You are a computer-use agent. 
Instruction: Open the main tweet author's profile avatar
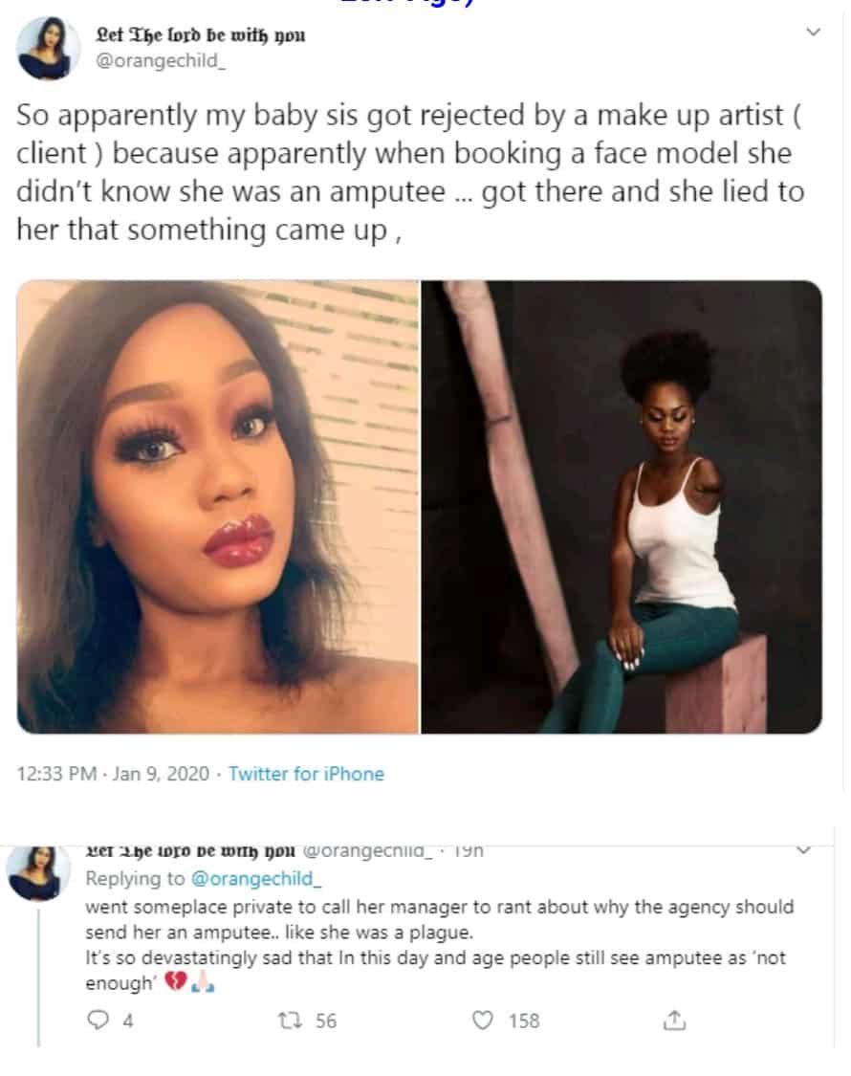tap(44, 47)
